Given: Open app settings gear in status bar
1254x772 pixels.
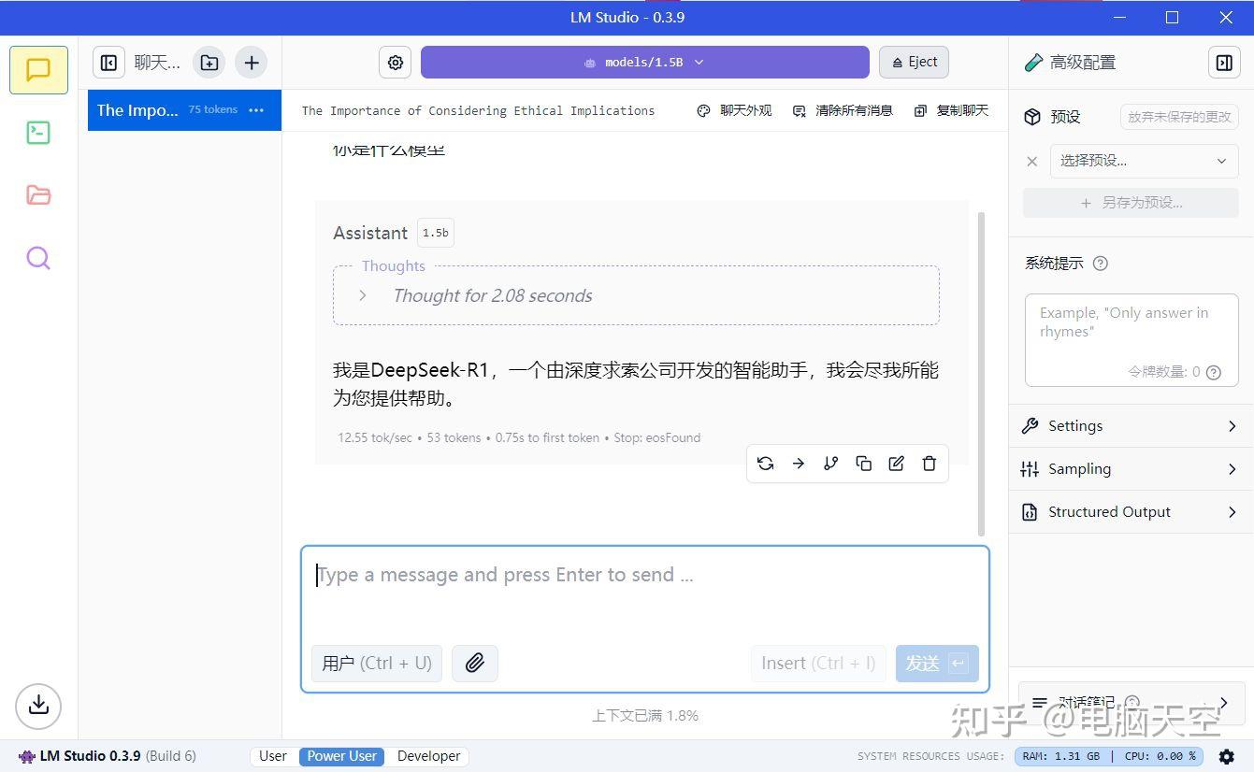Looking at the screenshot, I should pos(1227,756).
